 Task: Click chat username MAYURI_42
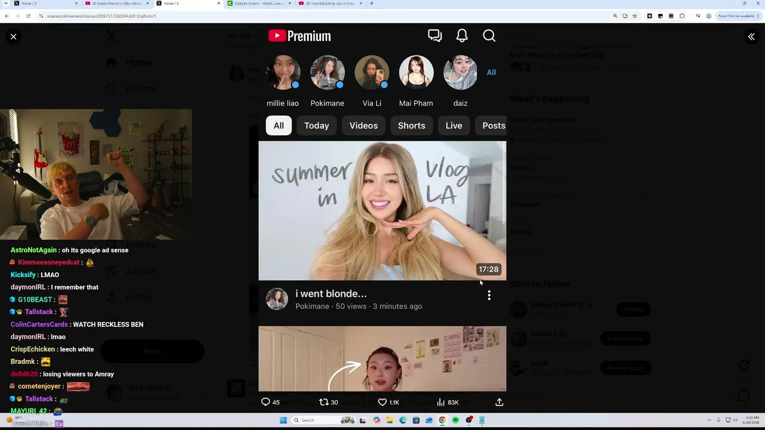tap(29, 411)
